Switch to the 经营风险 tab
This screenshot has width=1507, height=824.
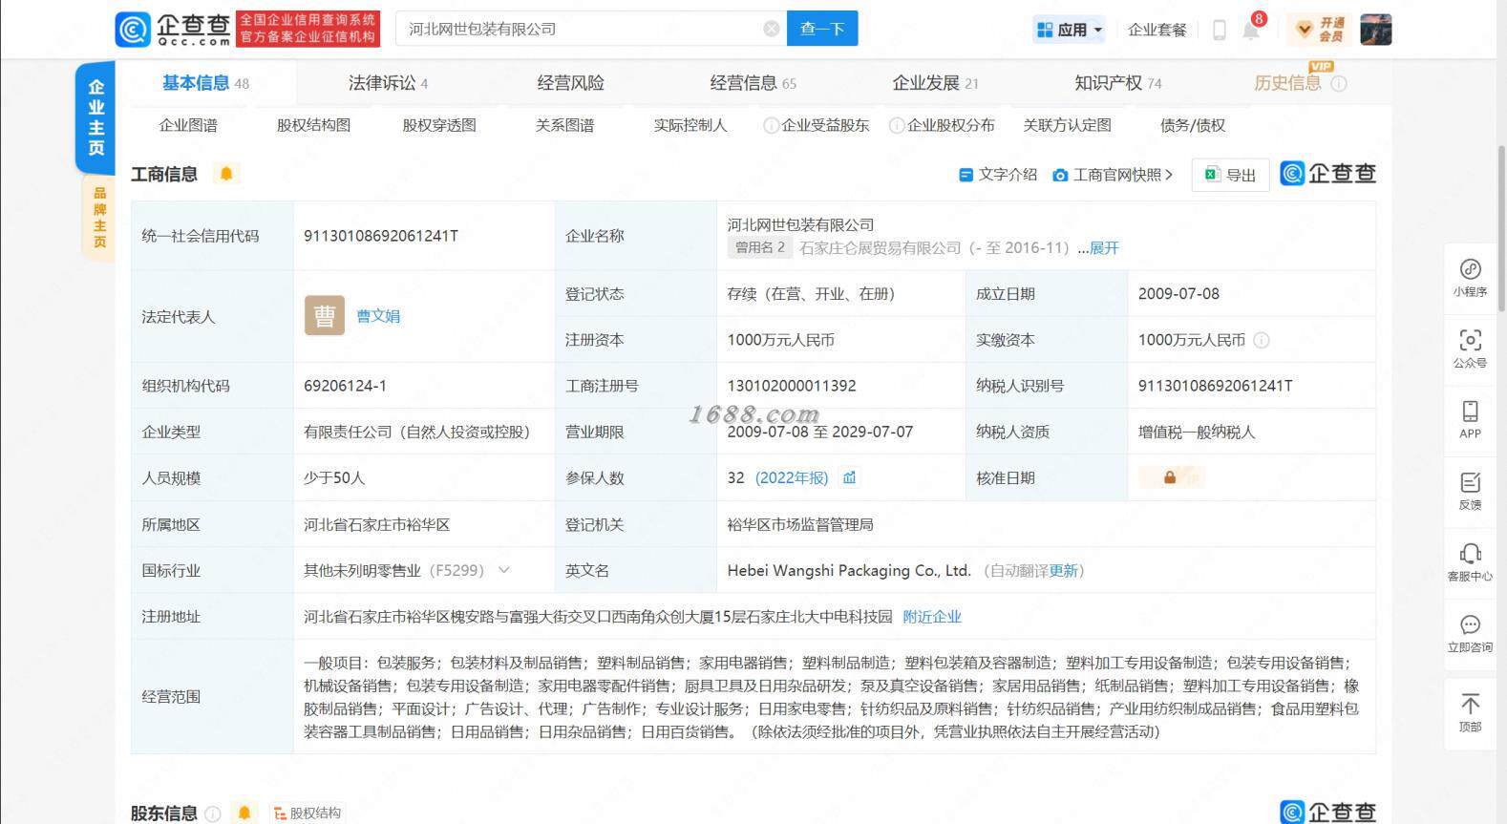pos(571,83)
